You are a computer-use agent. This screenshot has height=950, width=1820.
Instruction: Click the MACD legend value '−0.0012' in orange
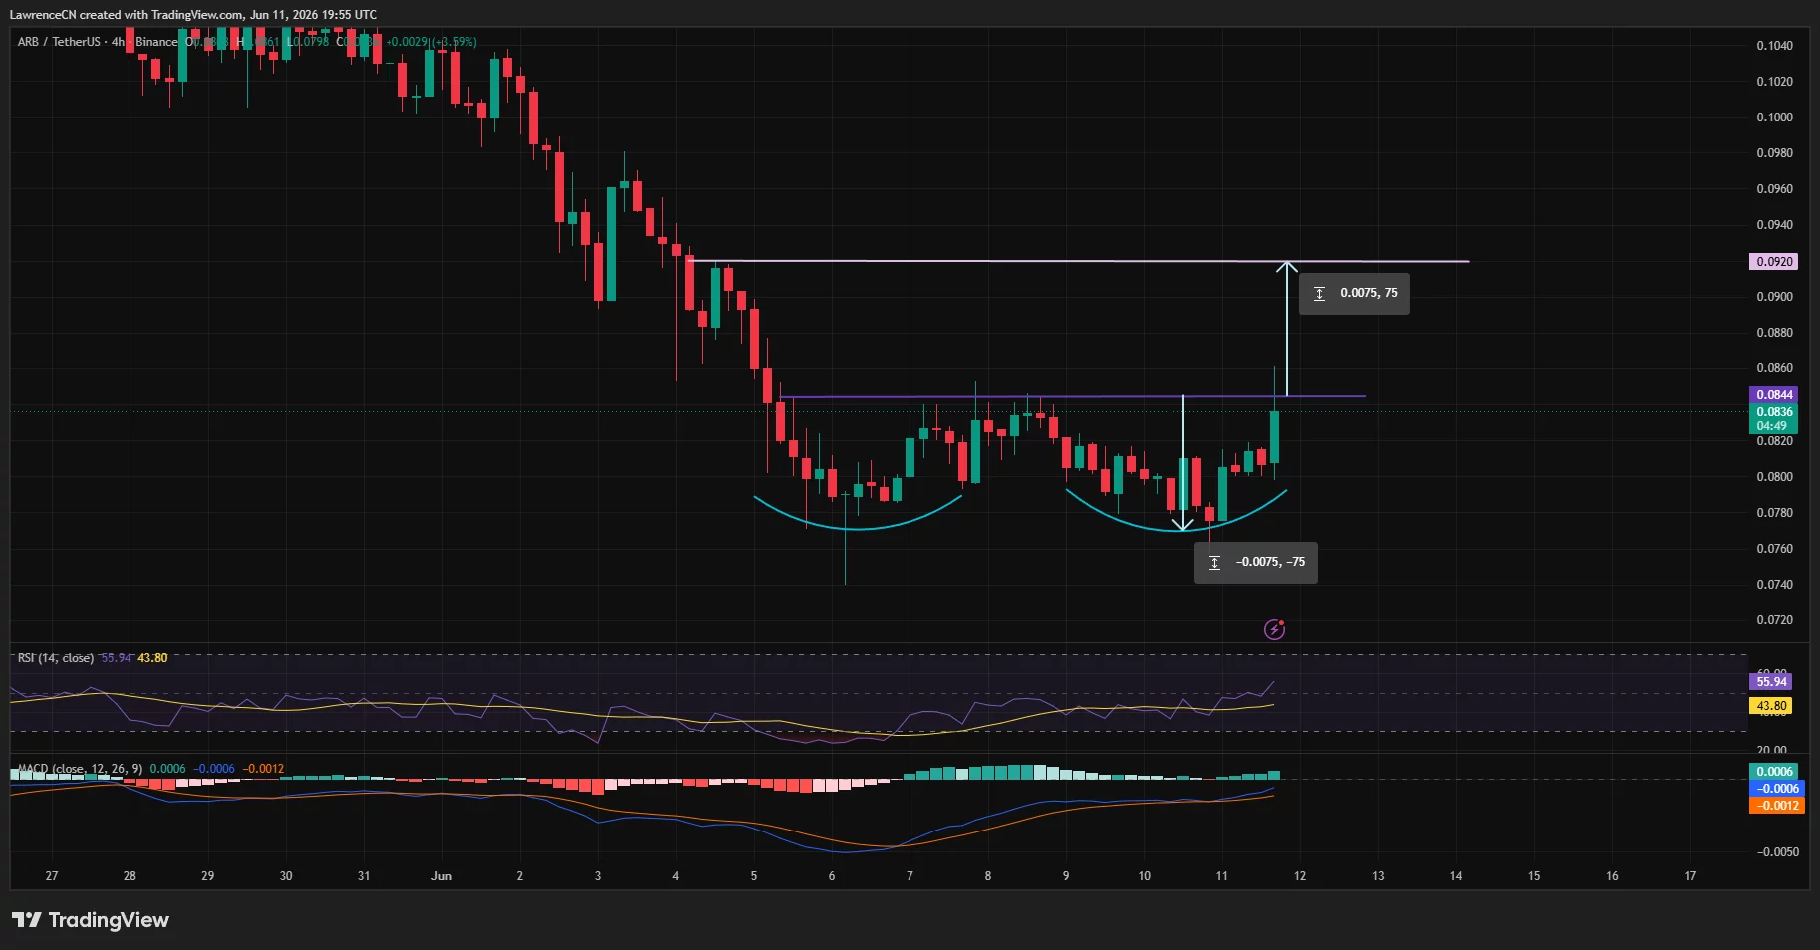pos(264,769)
